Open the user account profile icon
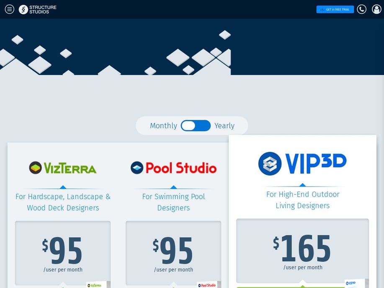Screen dimensions: 384x288 tap(376, 9)
